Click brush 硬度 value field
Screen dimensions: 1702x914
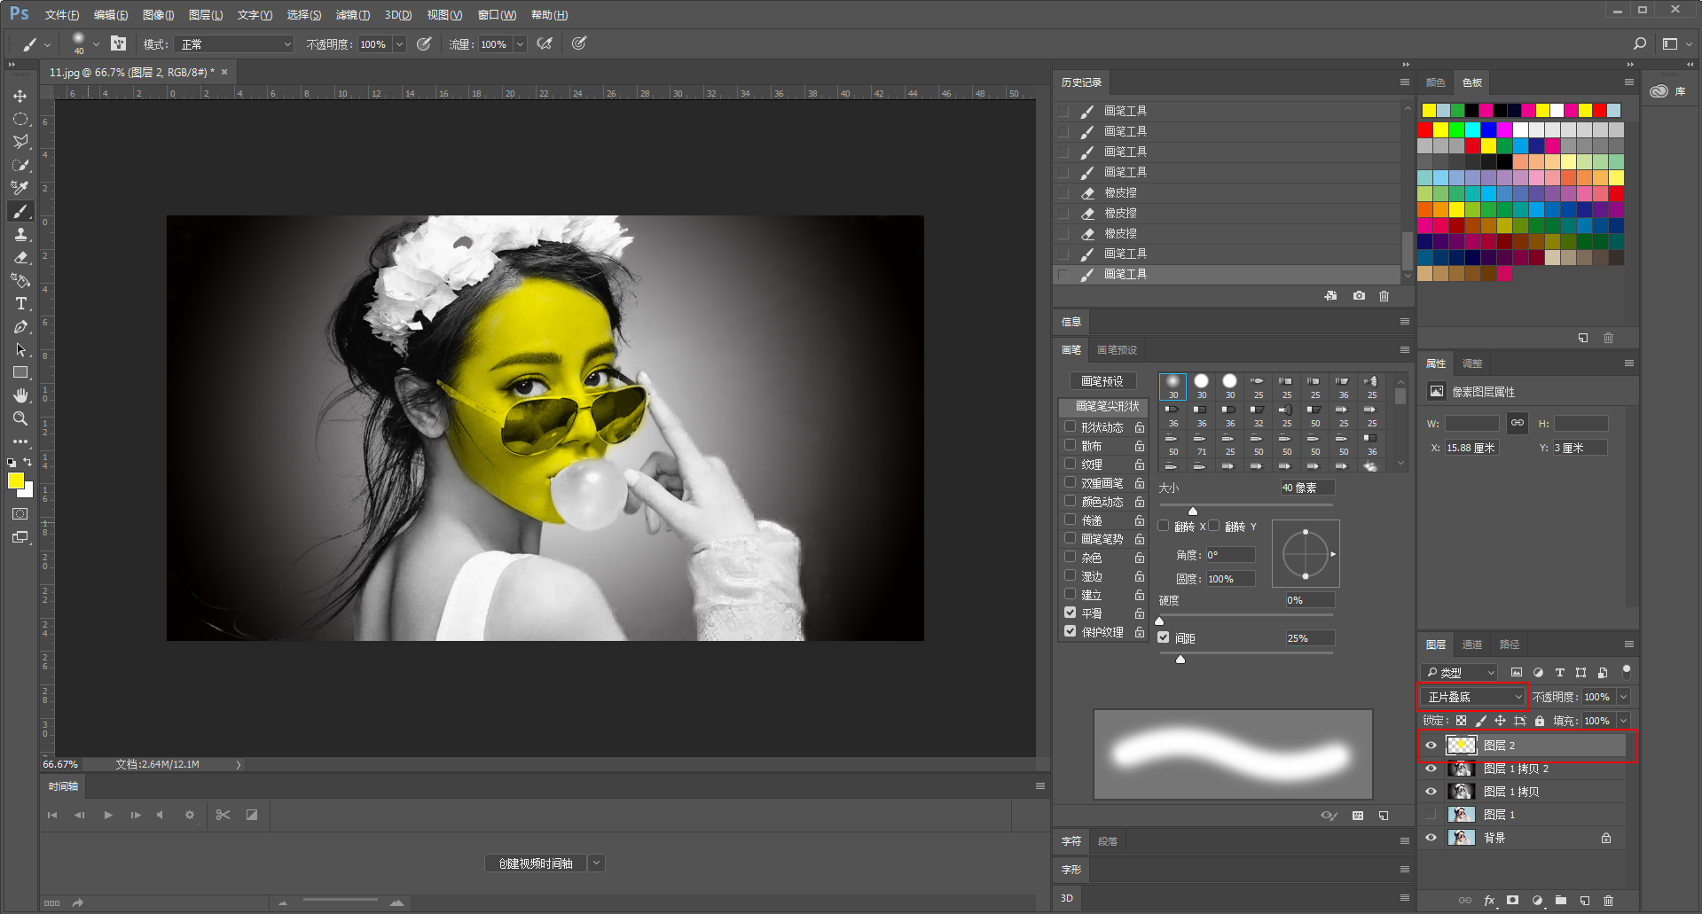1309,600
